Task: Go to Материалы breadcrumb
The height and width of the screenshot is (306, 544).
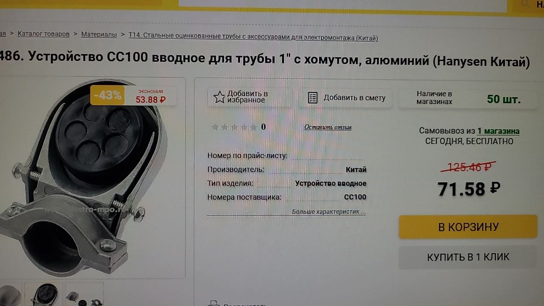Action: (99, 34)
